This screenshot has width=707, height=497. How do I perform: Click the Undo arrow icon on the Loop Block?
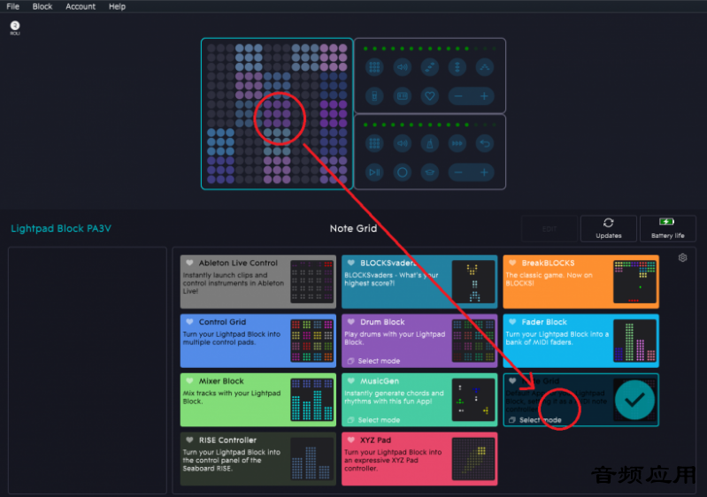click(x=485, y=144)
